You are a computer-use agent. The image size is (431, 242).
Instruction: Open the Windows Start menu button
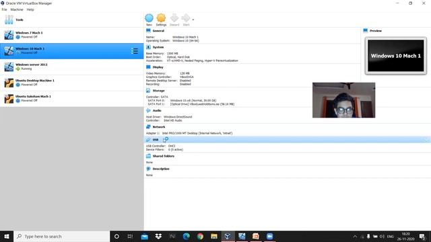(7, 236)
